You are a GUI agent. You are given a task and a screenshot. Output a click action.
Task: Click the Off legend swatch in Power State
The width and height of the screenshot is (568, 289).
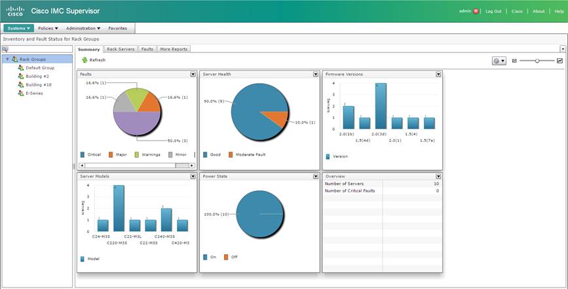click(x=226, y=257)
